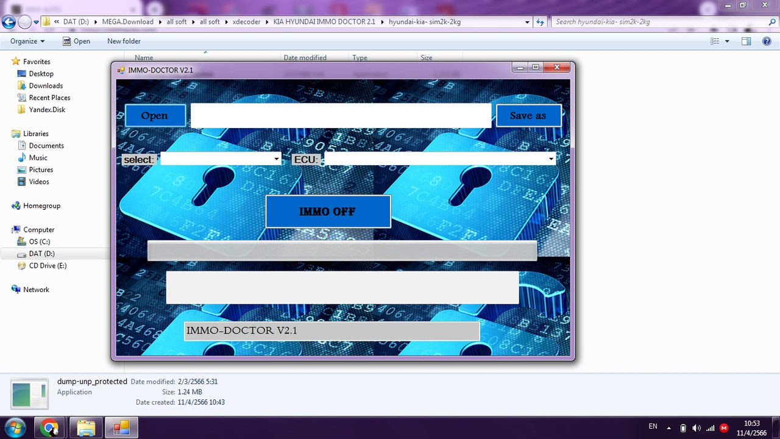780x439 pixels.
Task: Select Libraries in navigation pane
Action: [x=35, y=134]
